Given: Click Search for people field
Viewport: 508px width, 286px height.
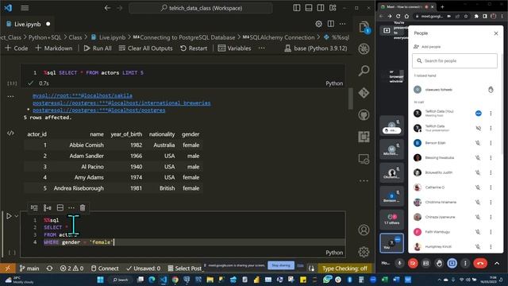Looking at the screenshot, I should (x=455, y=61).
